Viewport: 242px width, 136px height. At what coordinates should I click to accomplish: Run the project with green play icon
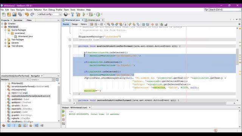(x=84, y=14)
